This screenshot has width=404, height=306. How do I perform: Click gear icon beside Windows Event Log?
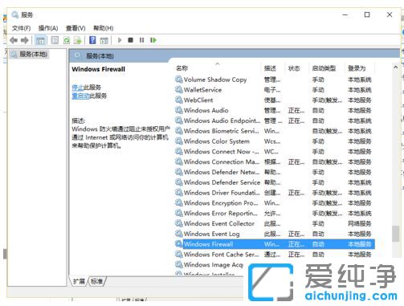point(178,234)
